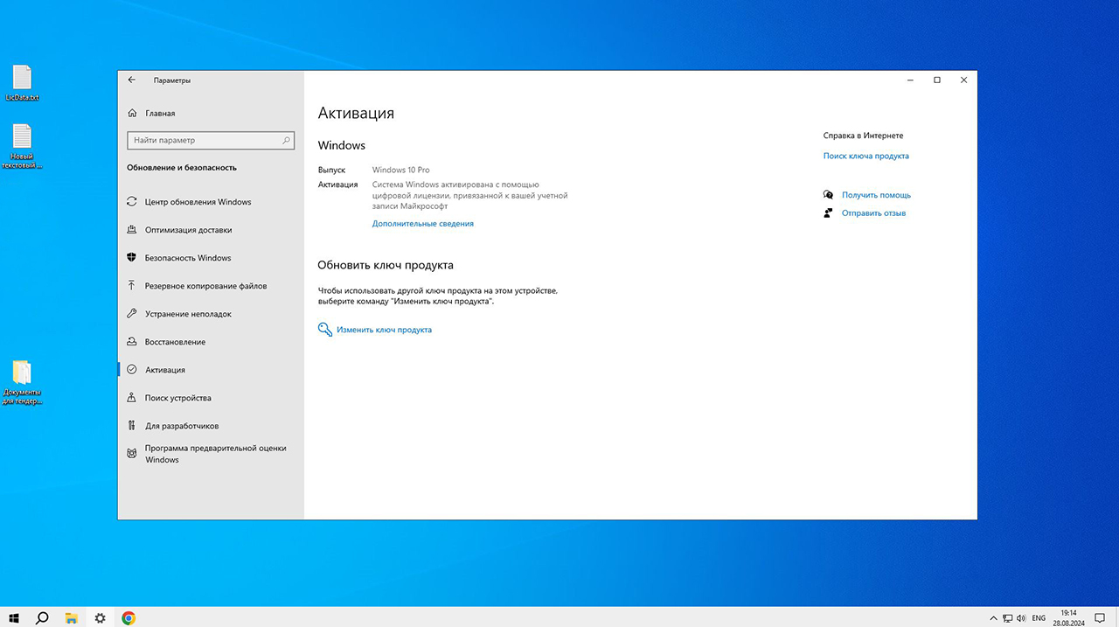The height and width of the screenshot is (627, 1119).
Task: Open Центр обновления Windows section
Action: point(198,202)
